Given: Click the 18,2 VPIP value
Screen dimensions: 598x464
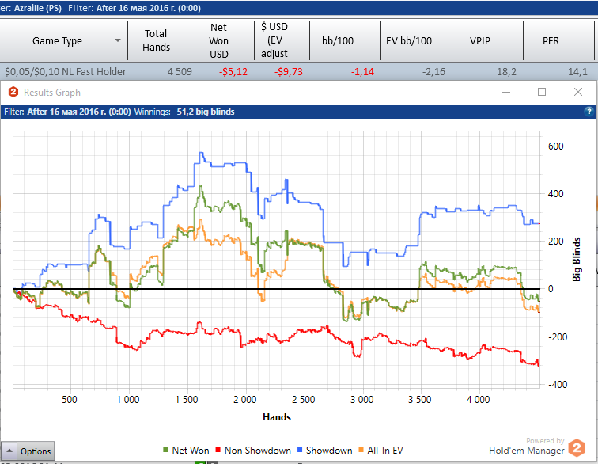Looking at the screenshot, I should coord(506,72).
